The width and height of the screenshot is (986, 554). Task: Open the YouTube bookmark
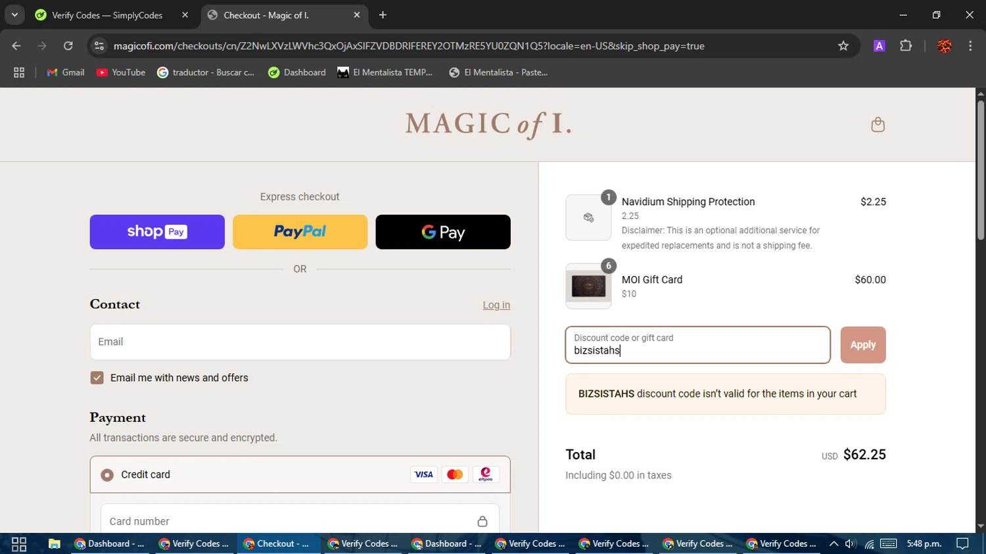(x=121, y=72)
